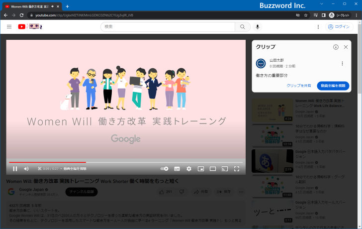
Task: Open Google Japan channel name link
Action: coord(31,190)
